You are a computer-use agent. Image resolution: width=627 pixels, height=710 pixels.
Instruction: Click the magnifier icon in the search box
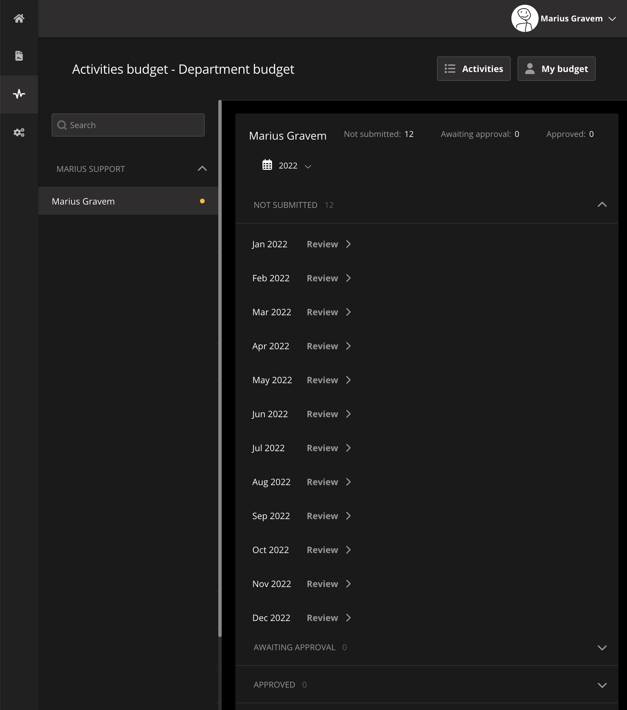tap(62, 125)
